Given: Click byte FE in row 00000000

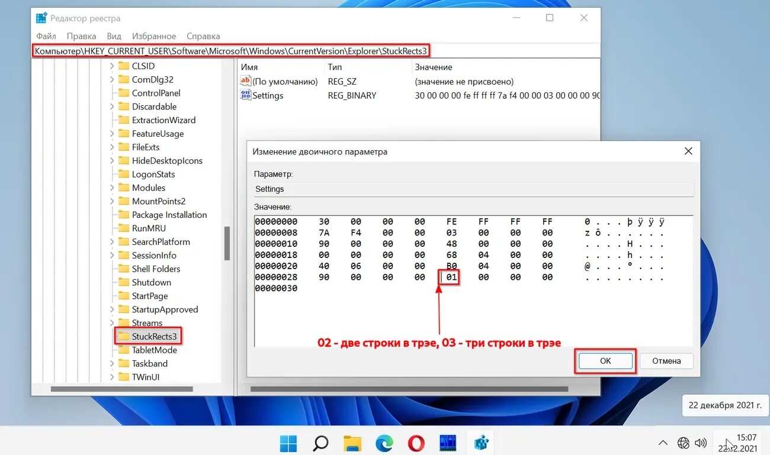Looking at the screenshot, I should pyautogui.click(x=451, y=222).
